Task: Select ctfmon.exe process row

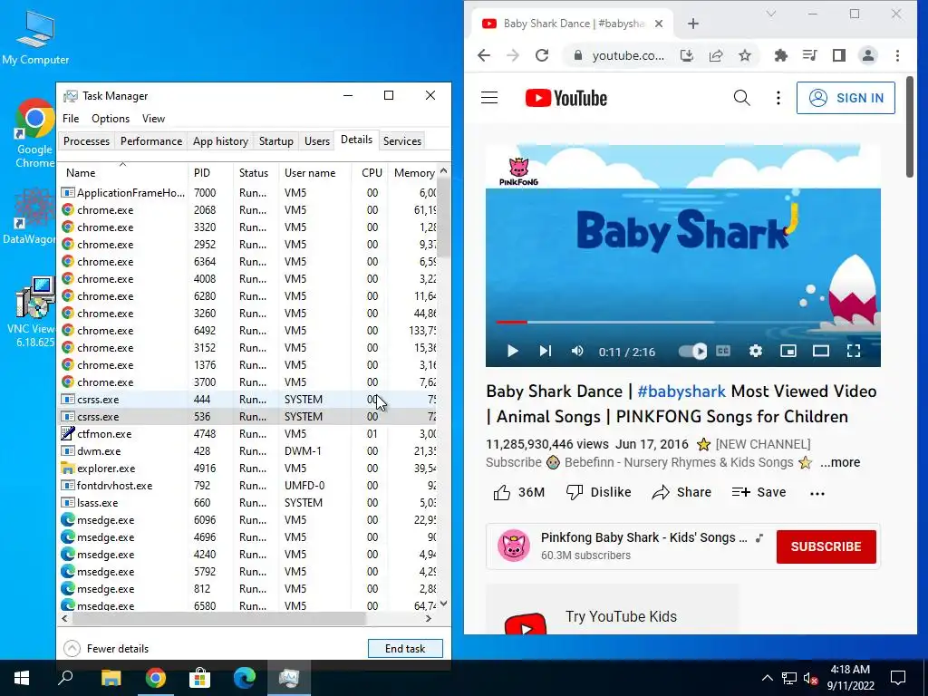Action: point(247,434)
